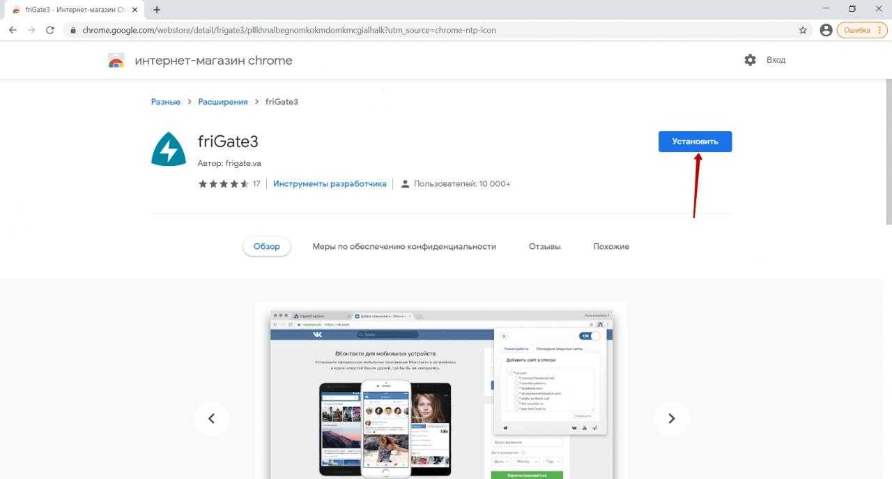Click the интернет-магазин chrome title
The width and height of the screenshot is (892, 479).
pos(213,61)
